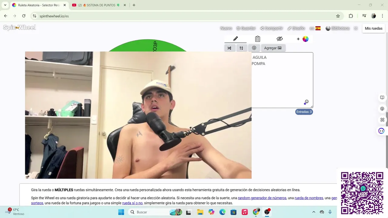Switch to SISTEMA DE PUNTOS YouTube tab
This screenshot has height=218, width=388.
(98, 5)
